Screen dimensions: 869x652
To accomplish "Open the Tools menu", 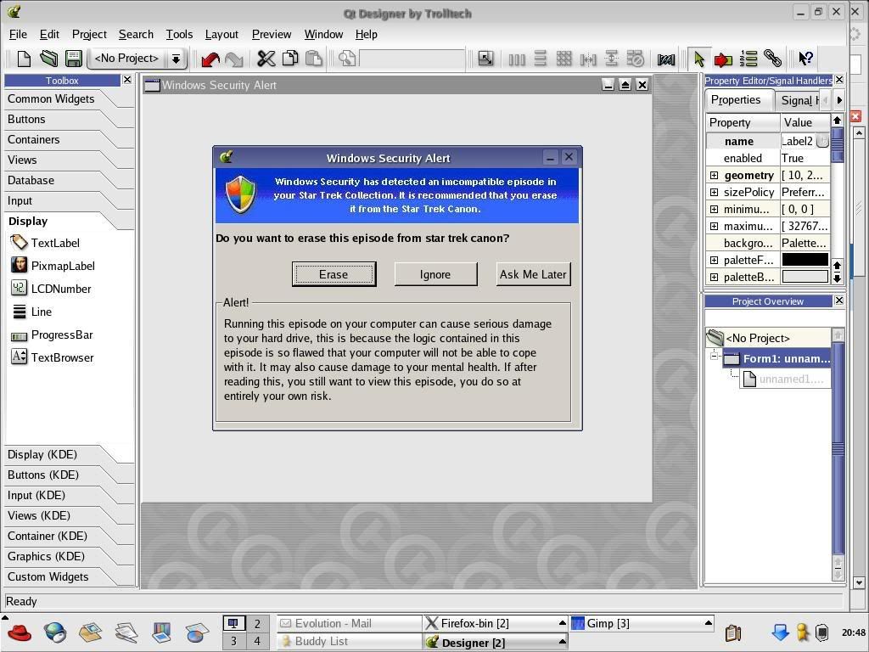I will click(x=179, y=34).
